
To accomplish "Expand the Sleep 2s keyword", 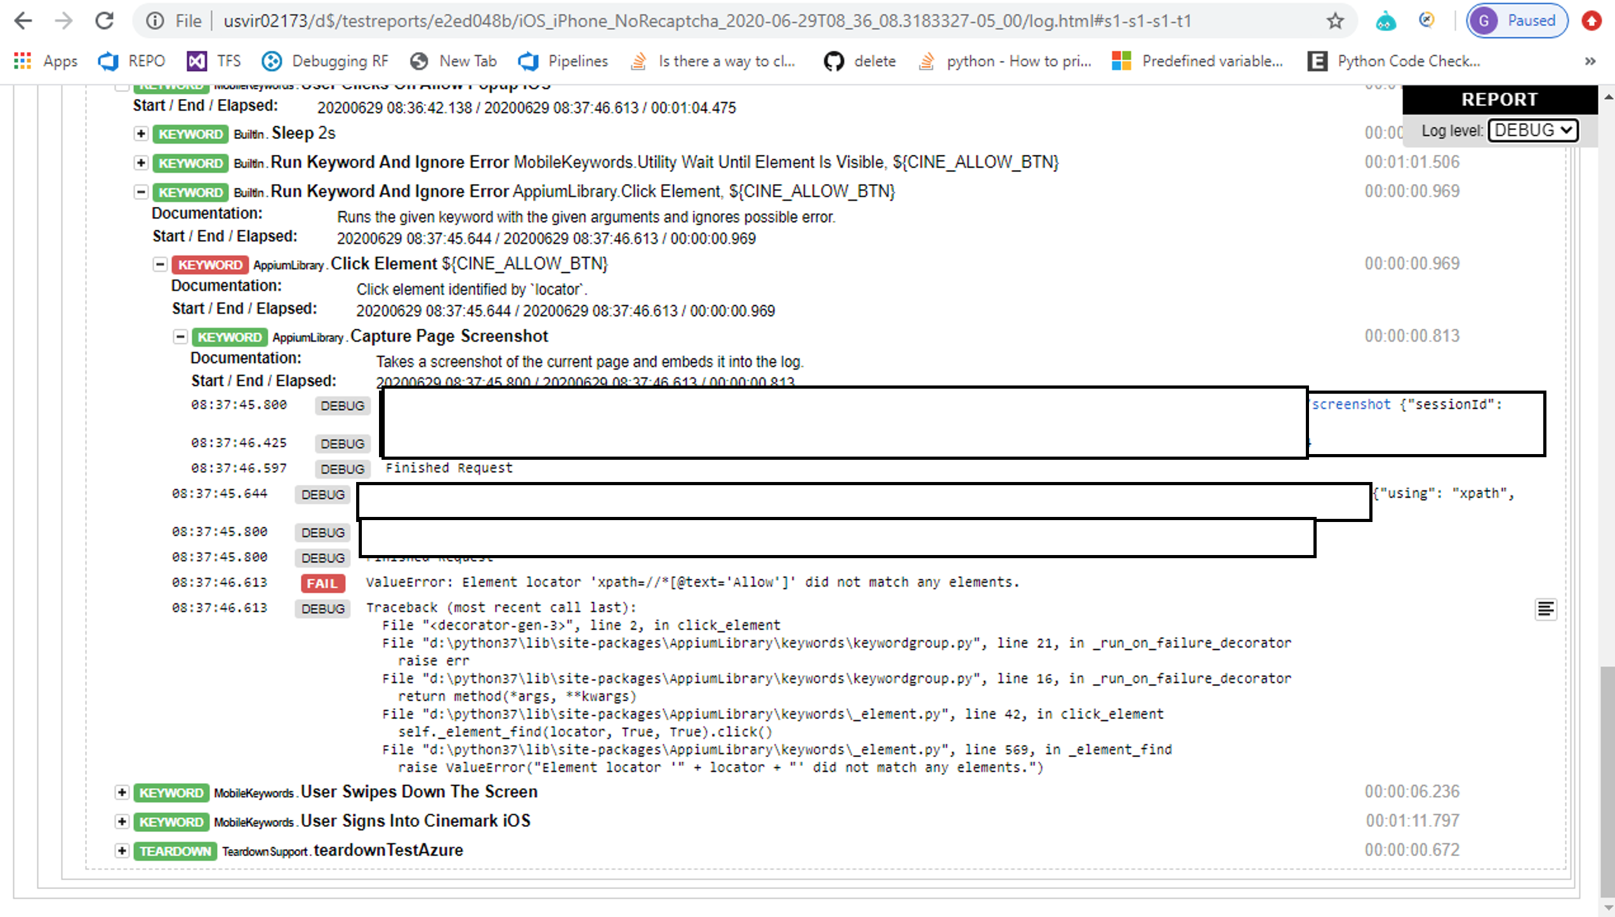I will click(x=140, y=134).
